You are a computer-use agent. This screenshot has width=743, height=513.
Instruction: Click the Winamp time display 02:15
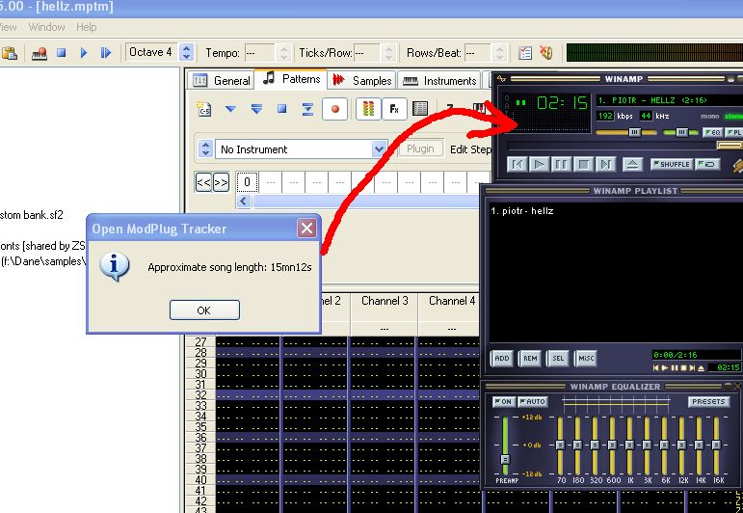562,103
